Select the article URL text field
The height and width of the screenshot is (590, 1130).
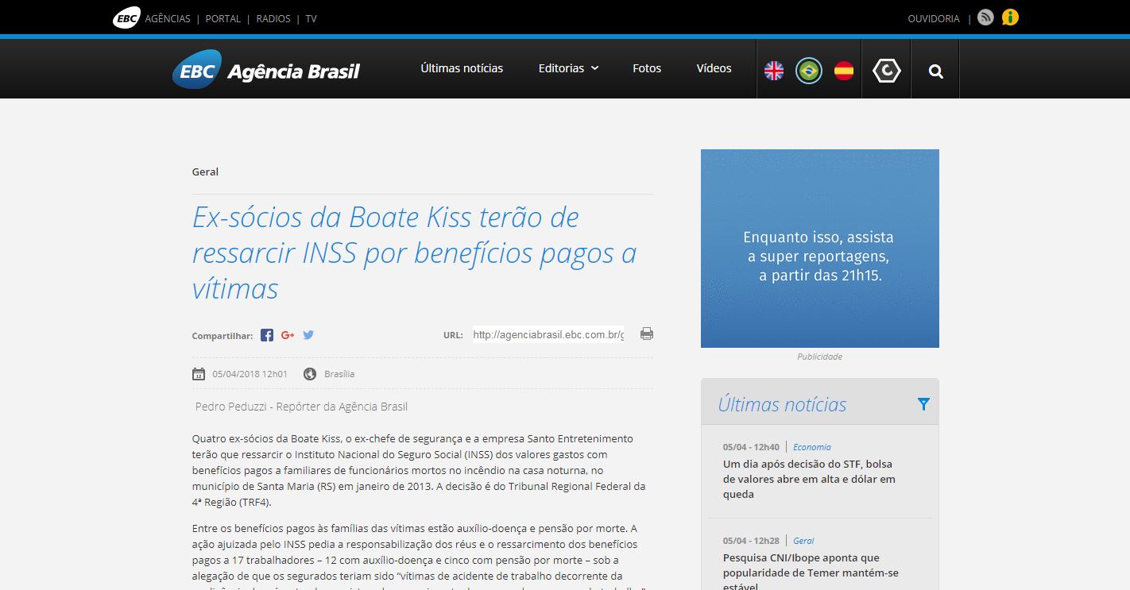click(548, 335)
